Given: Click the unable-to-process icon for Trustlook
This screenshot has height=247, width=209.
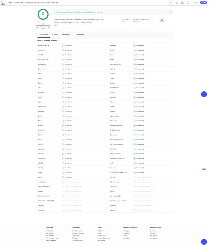Looking at the screenshot, I should (63, 210).
